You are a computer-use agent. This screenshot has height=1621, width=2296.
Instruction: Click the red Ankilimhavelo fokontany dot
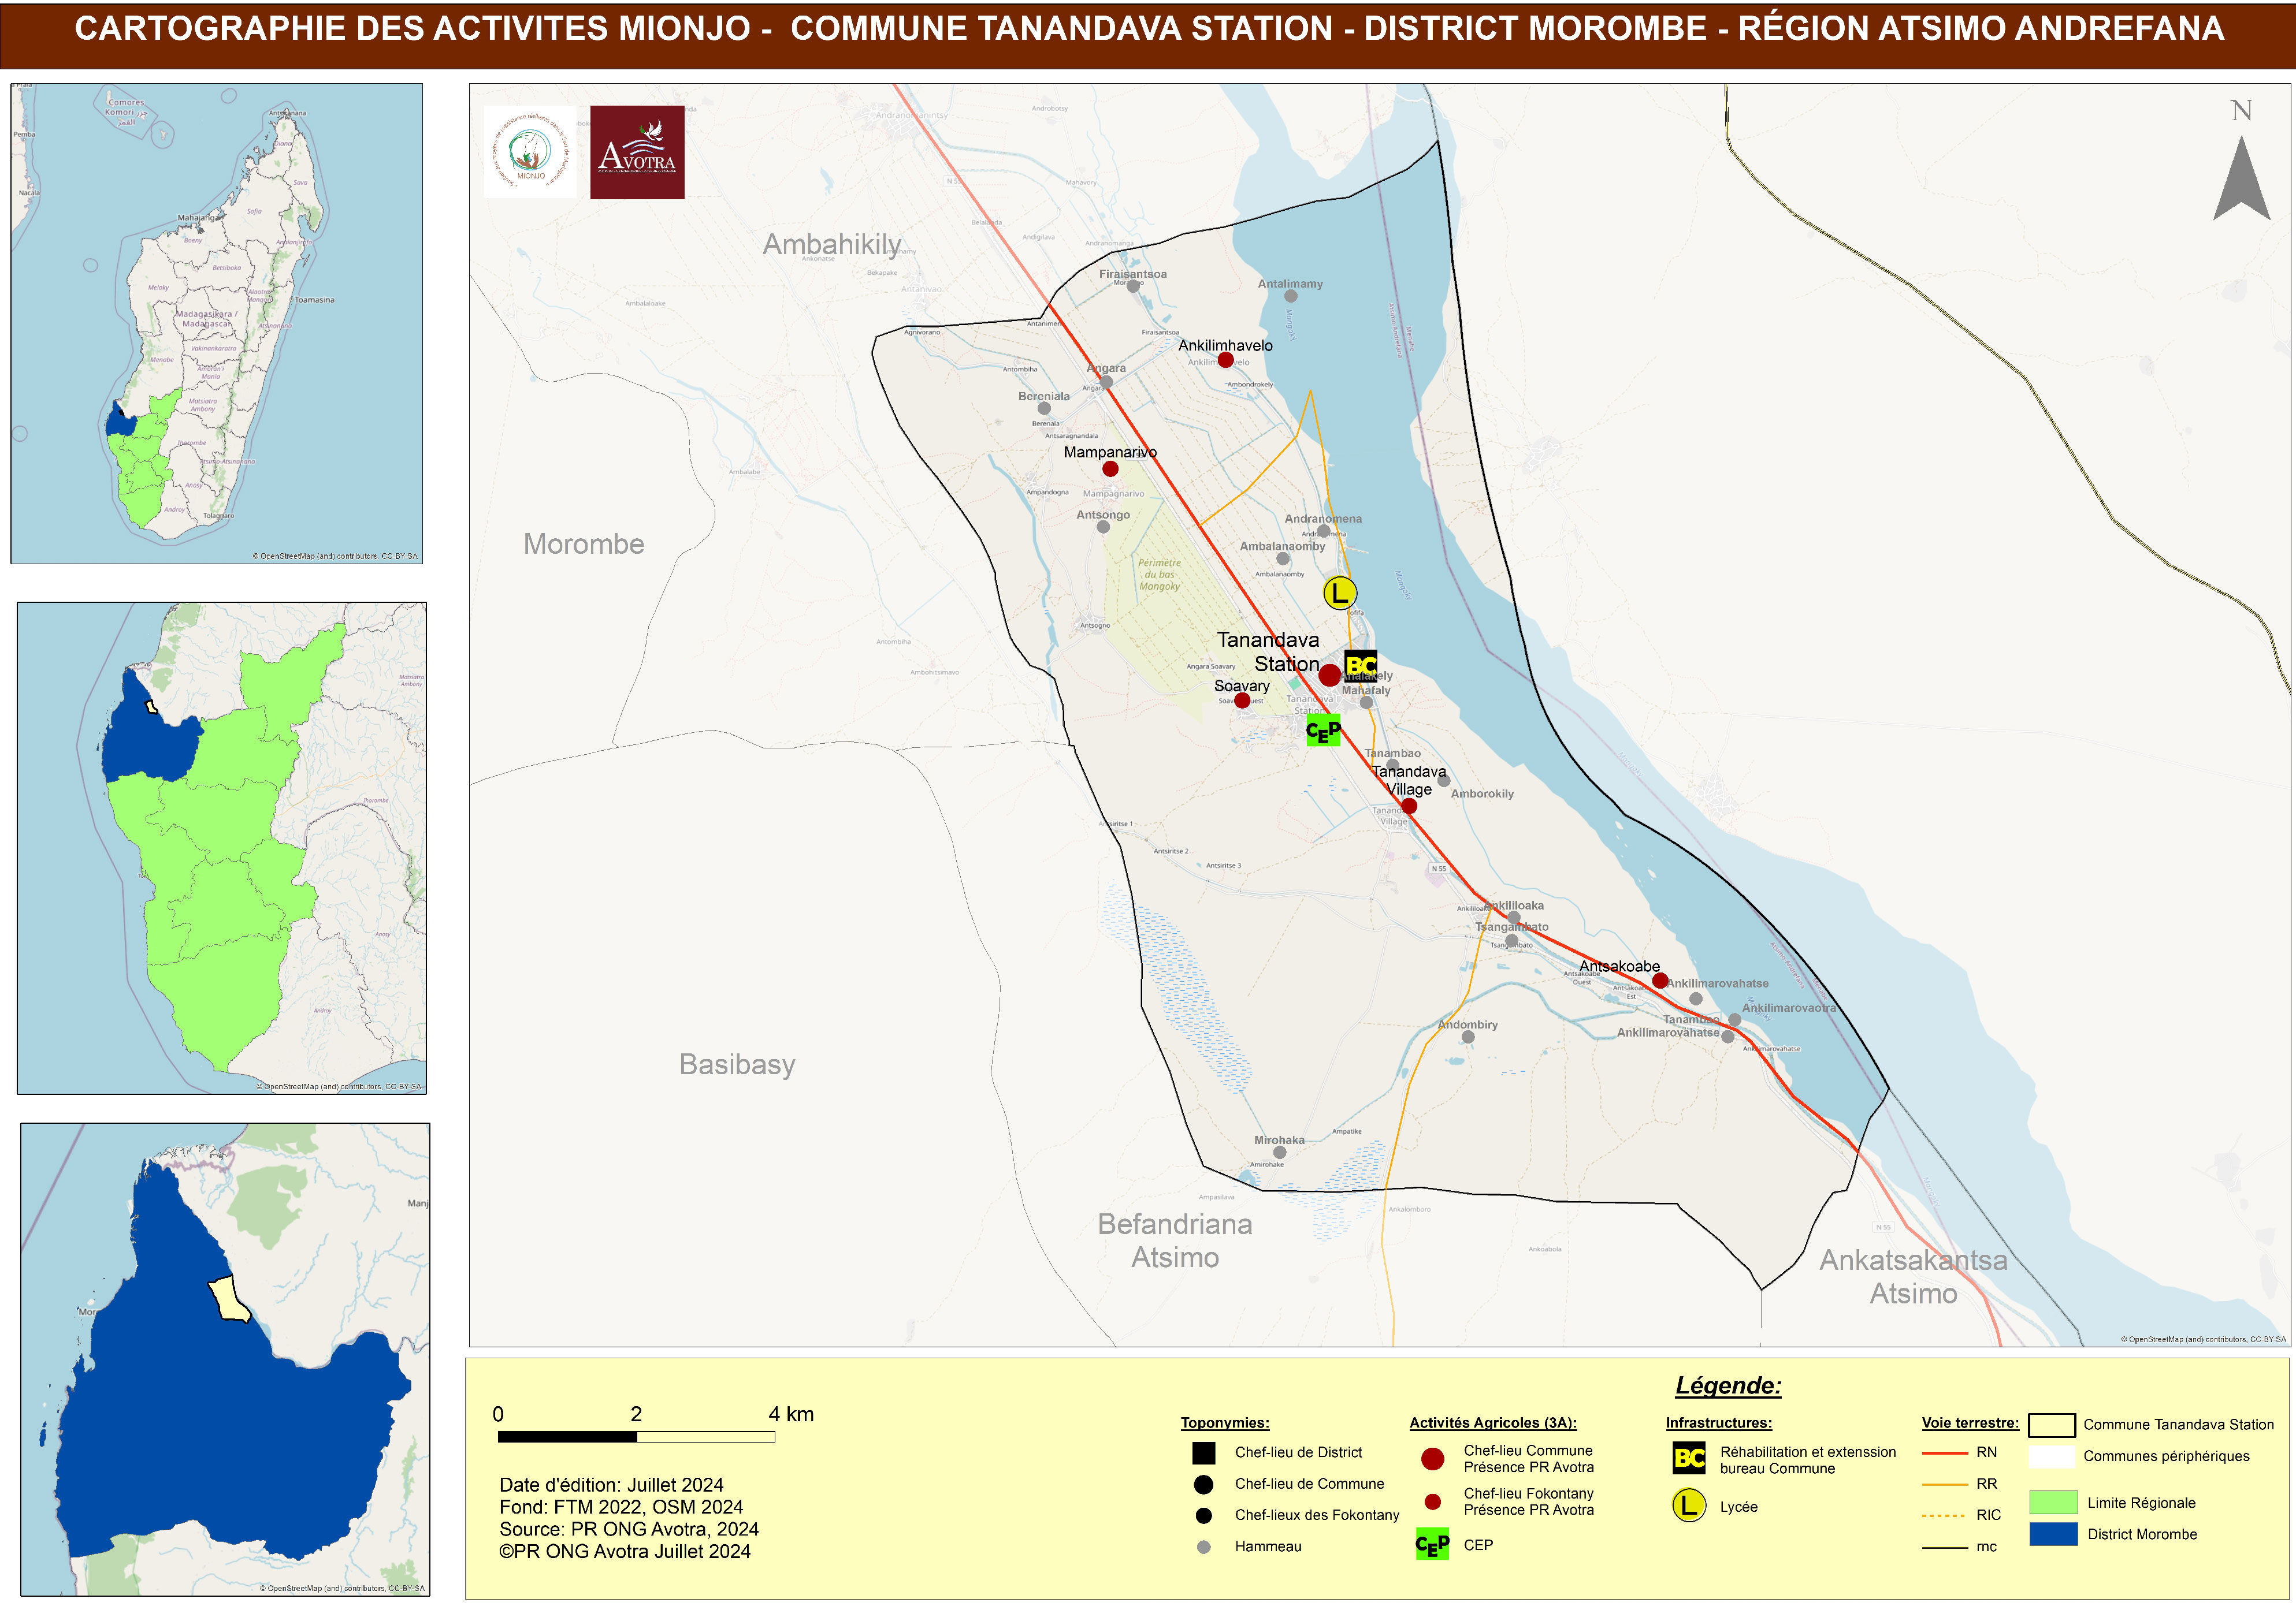[1225, 360]
